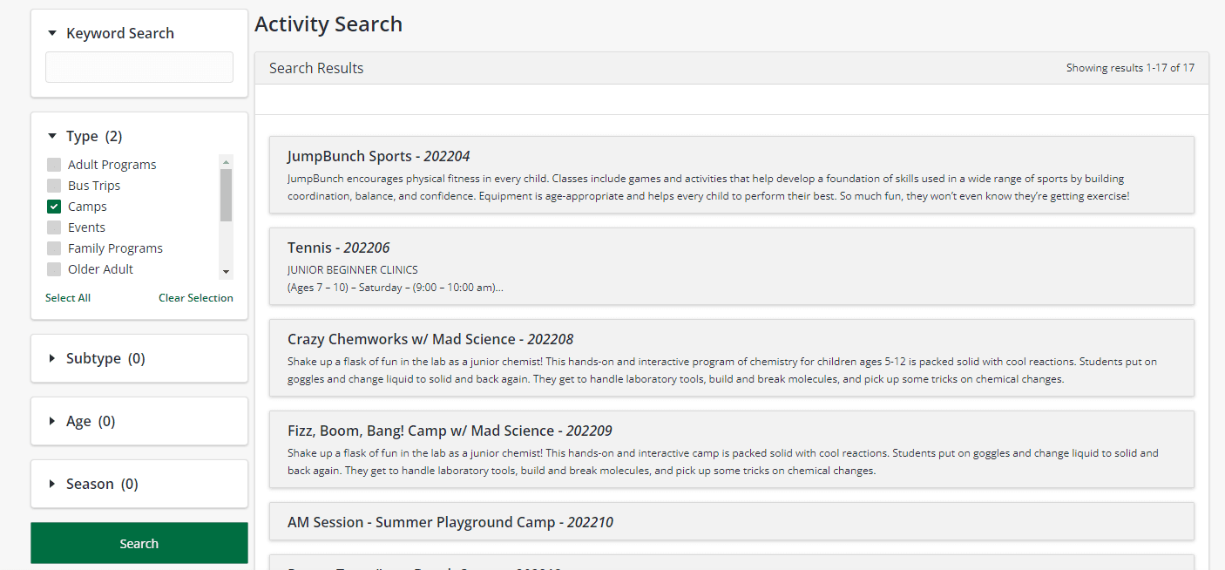Screen dimensions: 1225x570
Task: Click the Keyword Search text field
Action: coord(139,67)
